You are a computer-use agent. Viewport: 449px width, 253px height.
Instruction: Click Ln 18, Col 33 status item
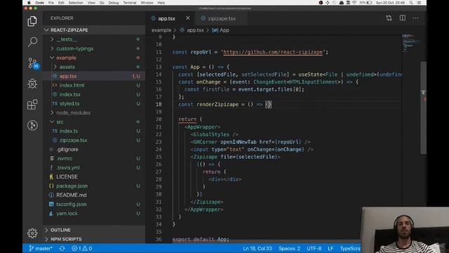point(257,248)
